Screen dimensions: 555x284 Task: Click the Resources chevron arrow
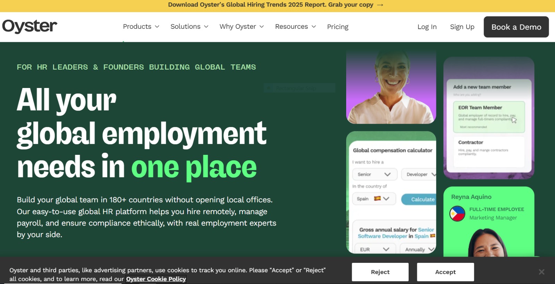click(314, 27)
